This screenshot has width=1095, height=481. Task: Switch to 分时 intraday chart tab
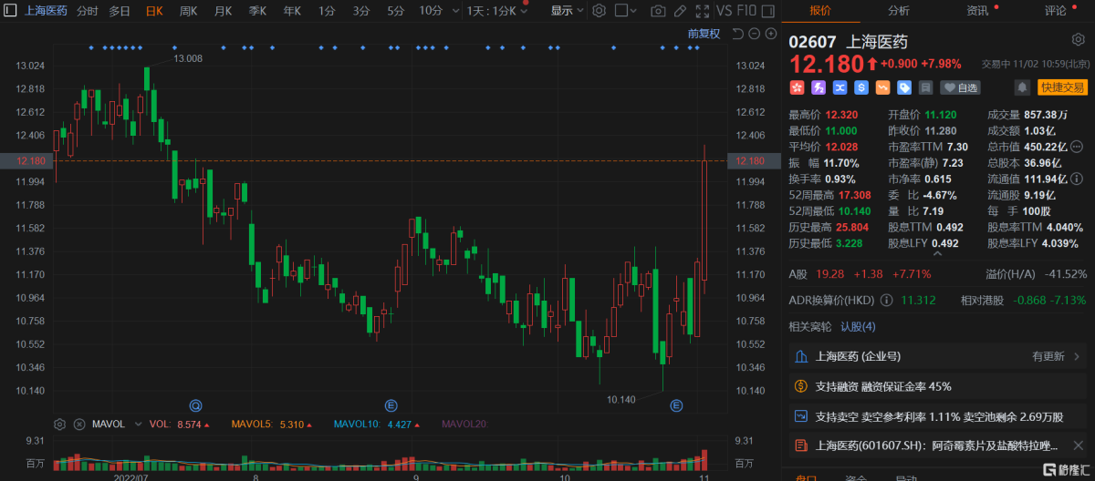click(88, 11)
